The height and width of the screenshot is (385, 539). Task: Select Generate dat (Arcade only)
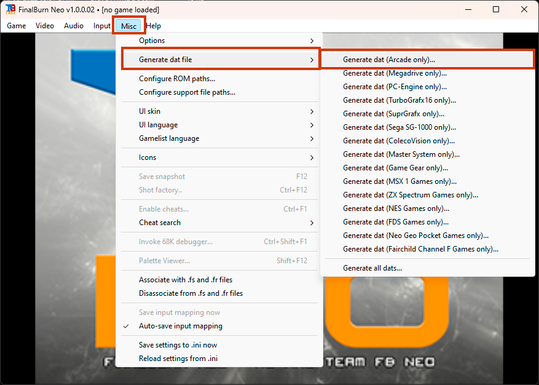tap(427, 60)
